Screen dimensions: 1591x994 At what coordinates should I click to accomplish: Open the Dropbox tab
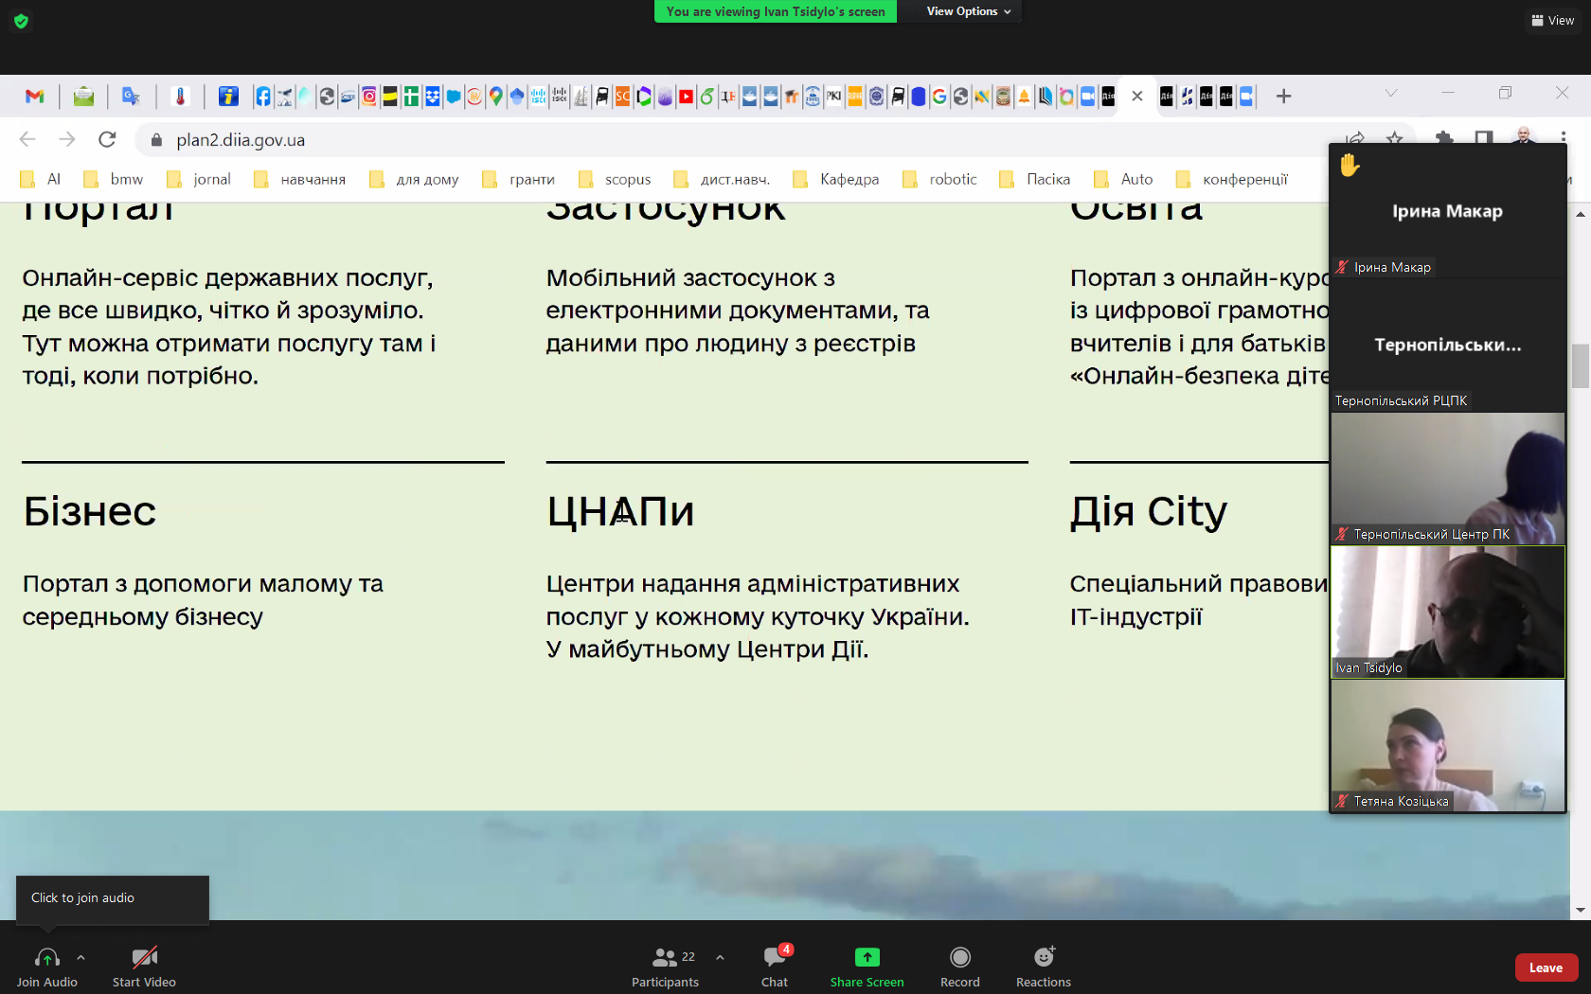pyautogui.click(x=433, y=97)
